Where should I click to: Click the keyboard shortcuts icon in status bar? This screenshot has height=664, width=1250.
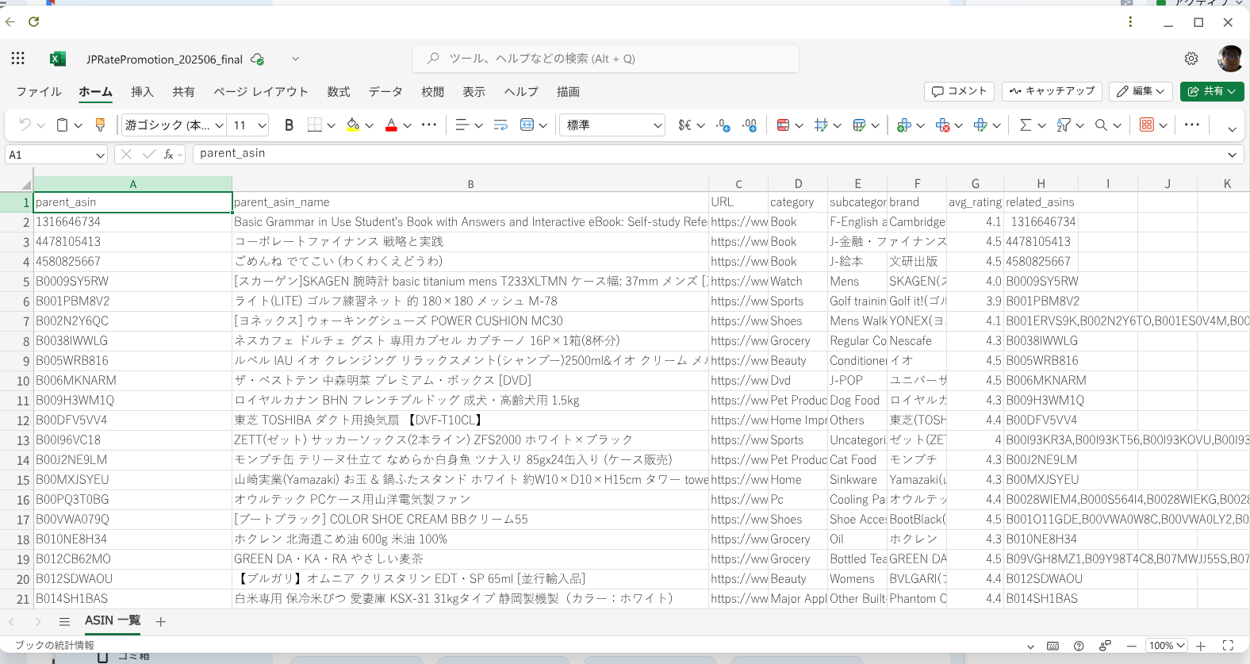click(1053, 646)
